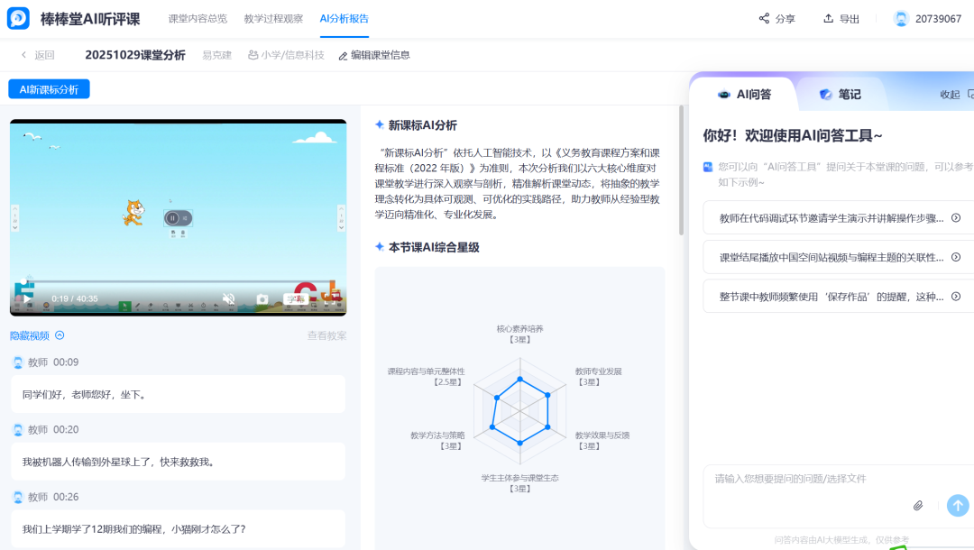The height and width of the screenshot is (550, 974).
Task: Click the back chevron next to 返回
Action: click(23, 54)
